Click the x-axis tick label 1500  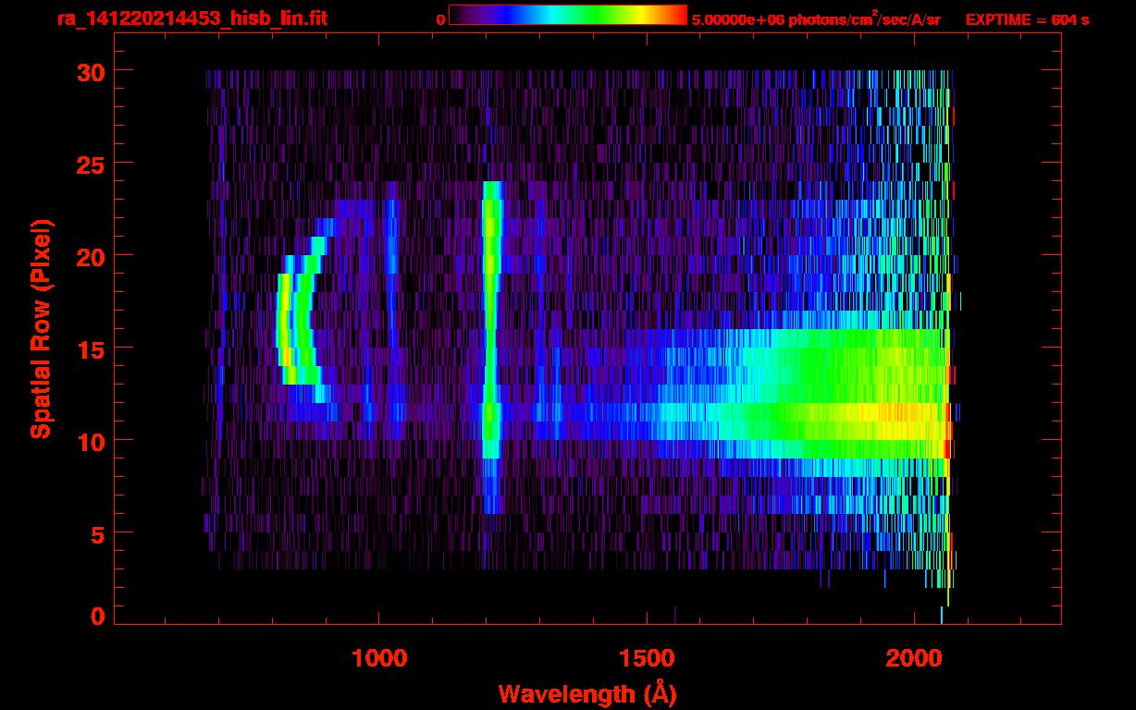pos(647,658)
